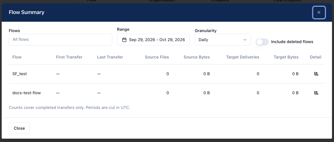Click the Target Bytes column header
The width and height of the screenshot is (334, 142).
(286, 57)
